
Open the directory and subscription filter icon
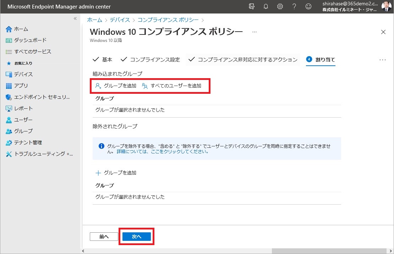[x=252, y=6]
